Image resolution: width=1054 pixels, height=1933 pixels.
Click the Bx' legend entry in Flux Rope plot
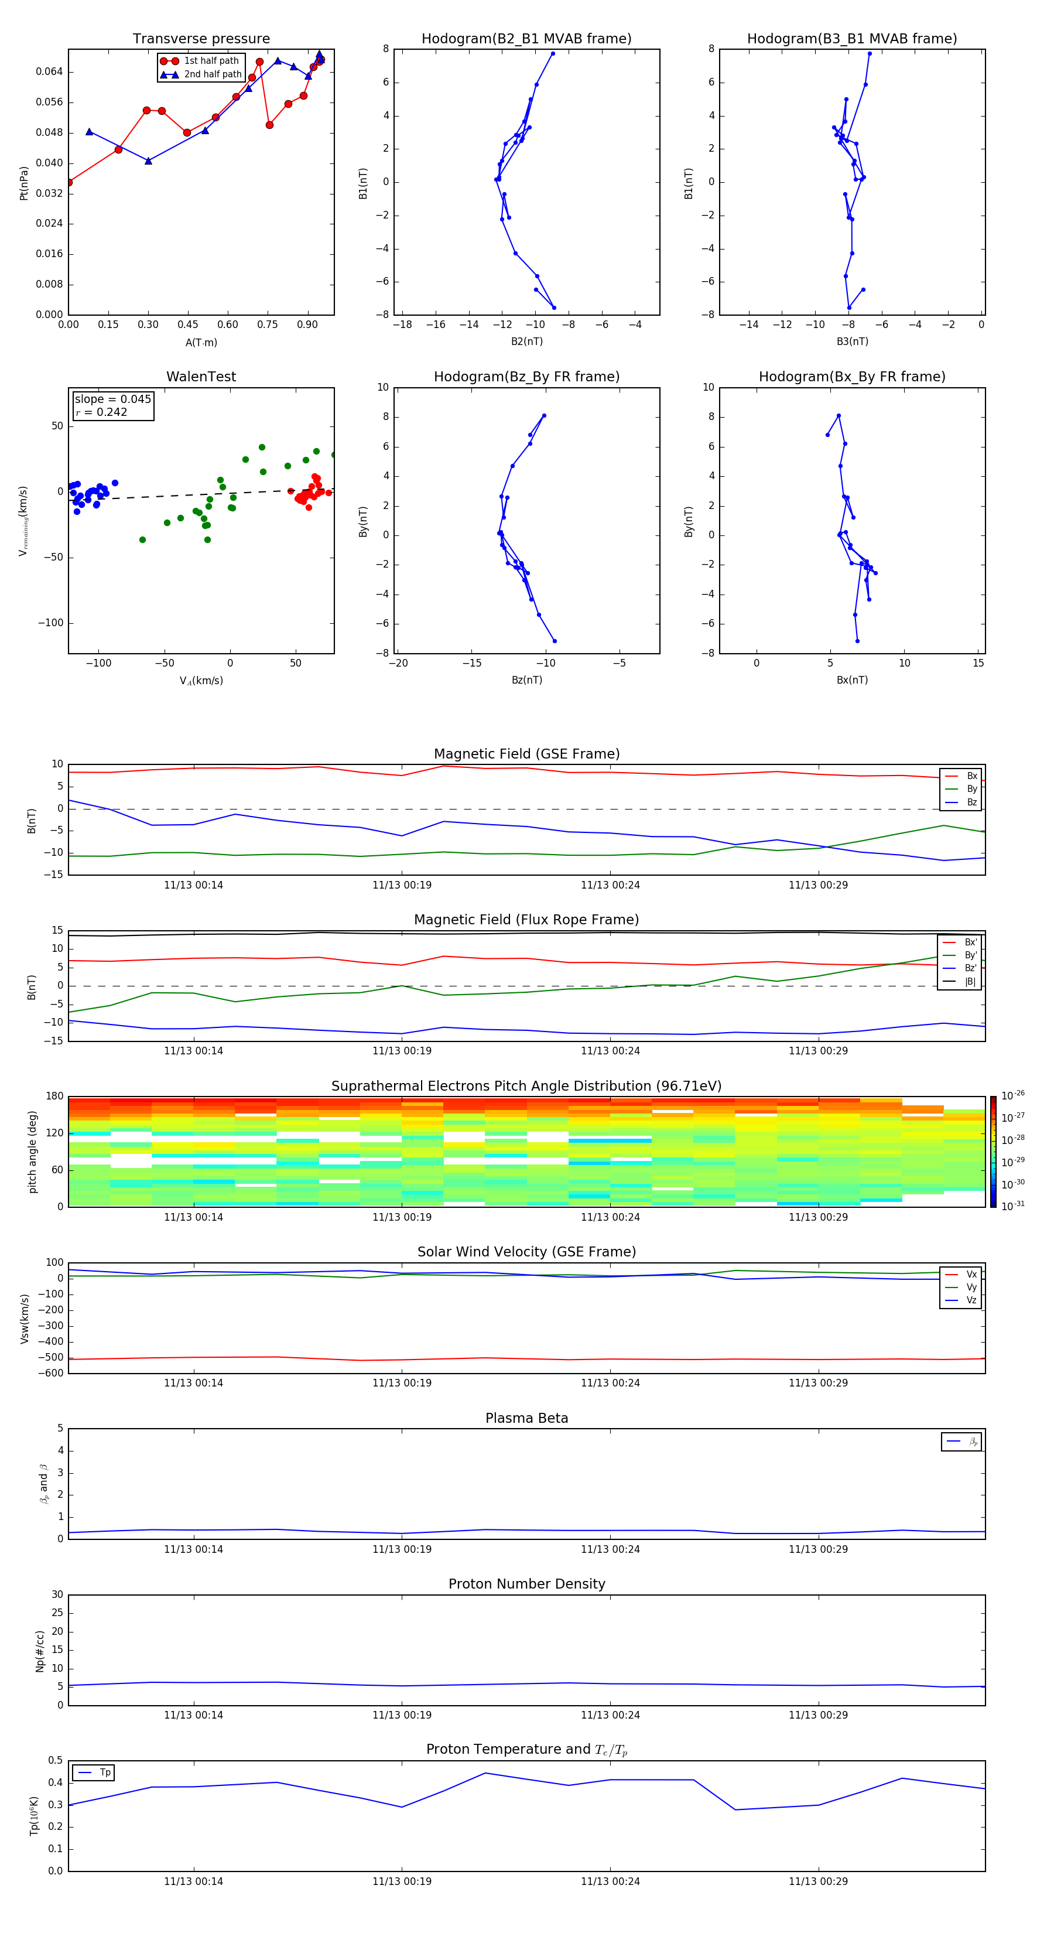960,942
